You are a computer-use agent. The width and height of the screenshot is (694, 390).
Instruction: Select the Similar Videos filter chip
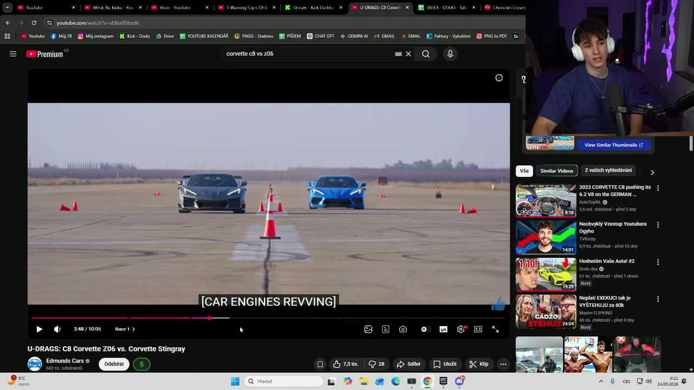click(x=556, y=171)
